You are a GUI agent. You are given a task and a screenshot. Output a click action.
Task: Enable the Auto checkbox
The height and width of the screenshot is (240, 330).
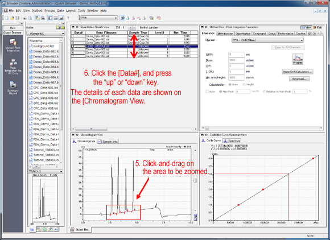(x=207, y=92)
